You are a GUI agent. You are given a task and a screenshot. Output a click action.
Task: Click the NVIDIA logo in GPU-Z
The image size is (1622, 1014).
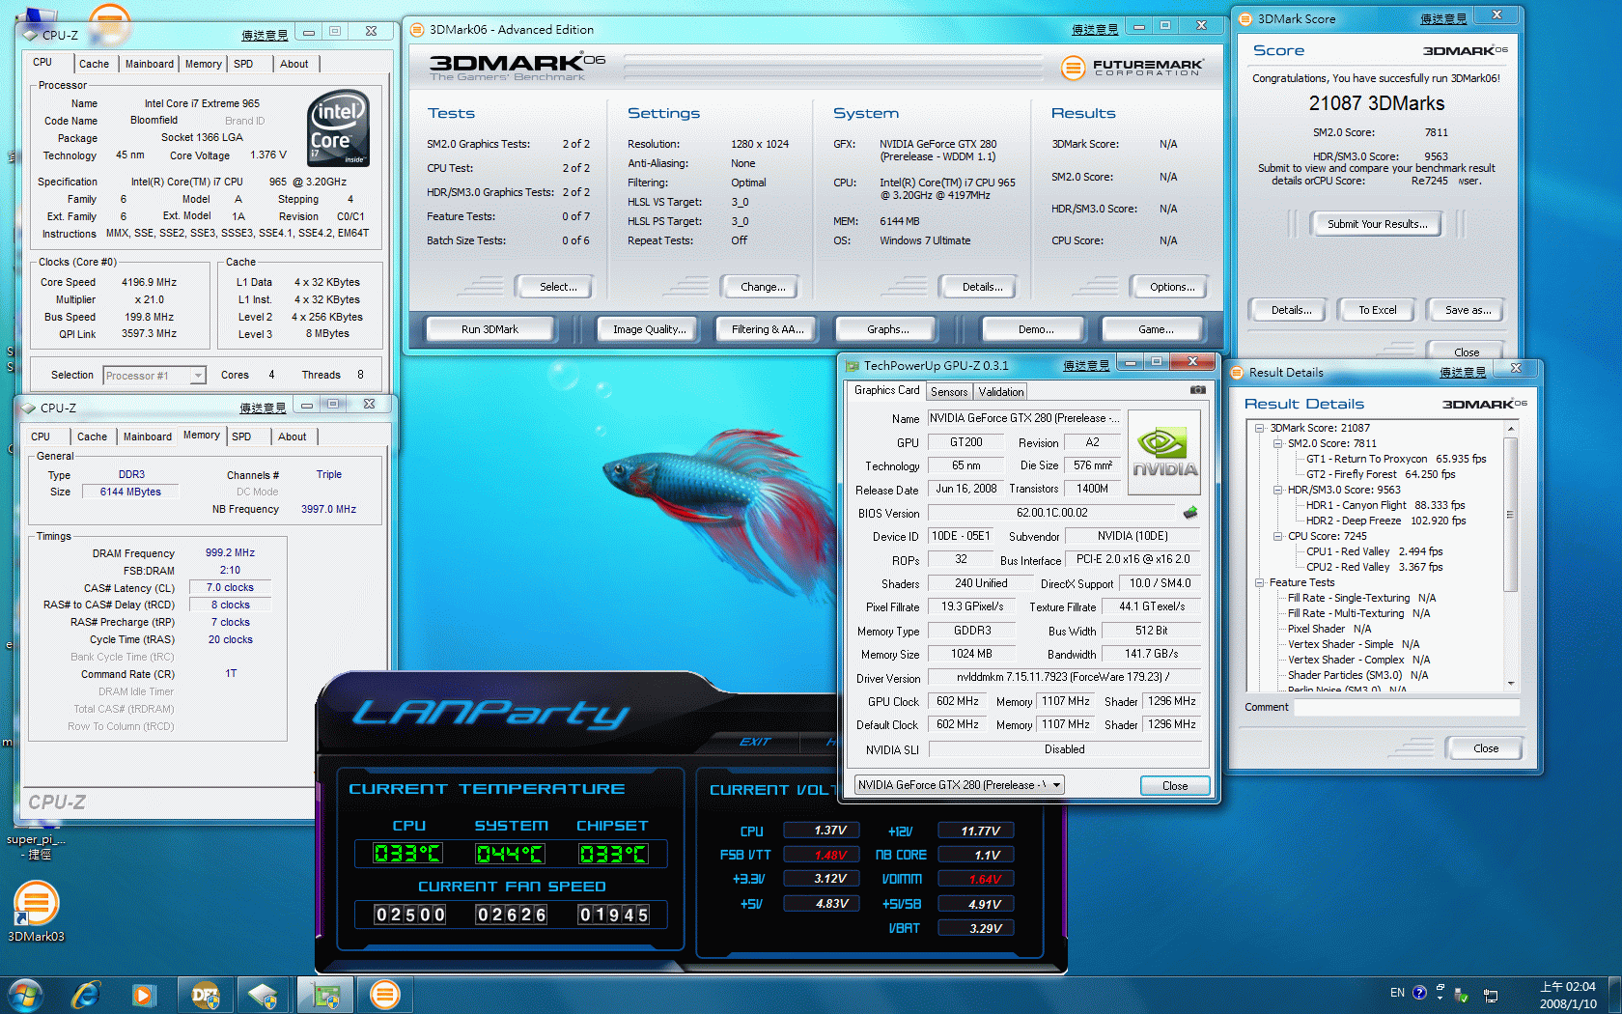click(x=1164, y=452)
